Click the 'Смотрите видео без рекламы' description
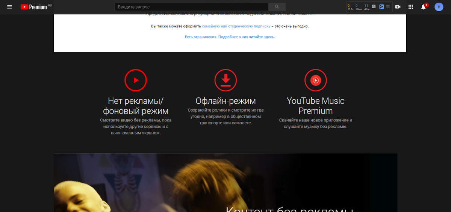This screenshot has height=212, width=451. (136, 127)
